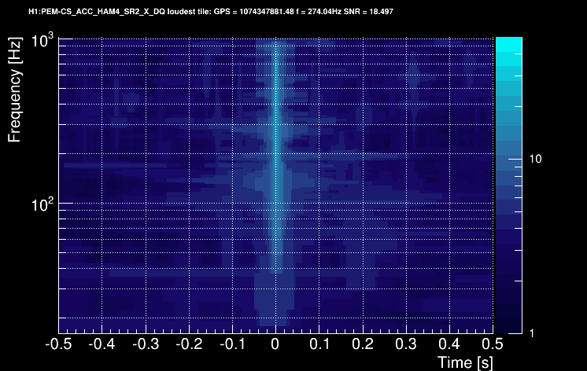587x371 pixels.
Task: Click the -0.3 time axis tick label
Action: (x=146, y=343)
